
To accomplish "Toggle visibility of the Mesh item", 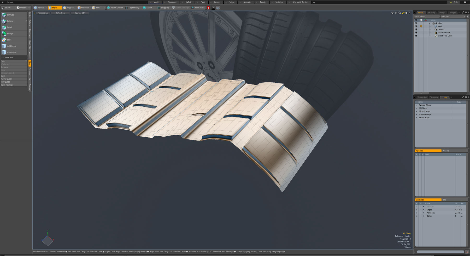I will 416,26.
